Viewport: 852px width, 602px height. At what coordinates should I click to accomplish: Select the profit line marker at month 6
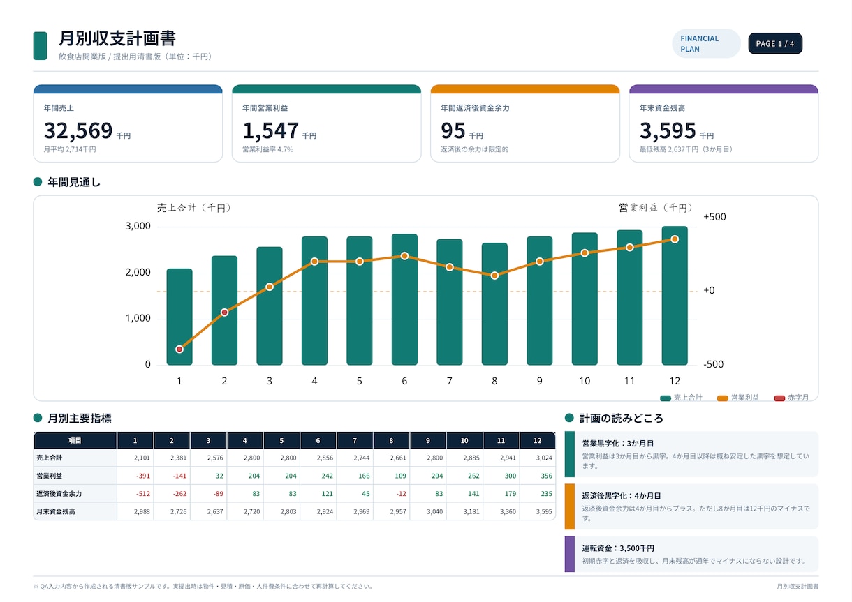(404, 256)
